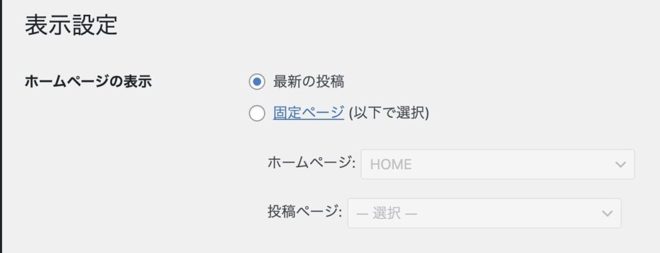The image size is (660, 253).
Task: Select the 固定ページ radio button
Action: [257, 113]
